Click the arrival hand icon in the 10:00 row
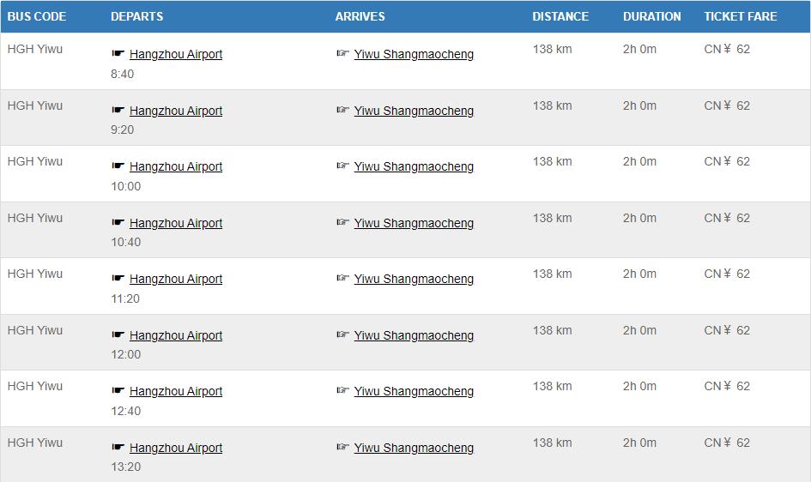811x482 pixels. (342, 166)
